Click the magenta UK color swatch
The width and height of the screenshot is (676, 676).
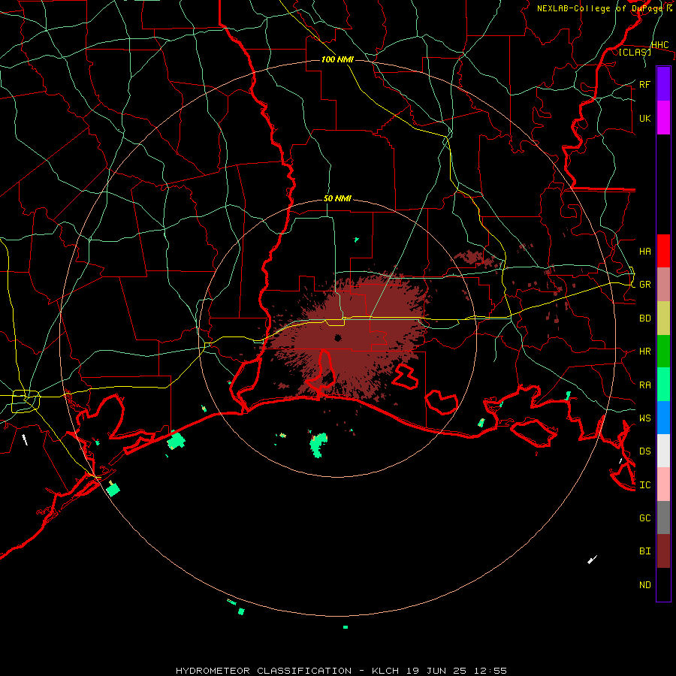(663, 118)
